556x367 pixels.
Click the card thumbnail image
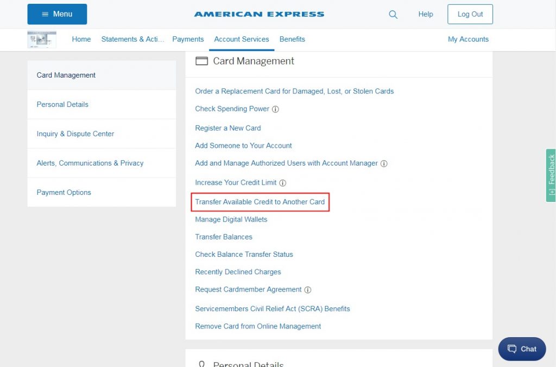42,39
